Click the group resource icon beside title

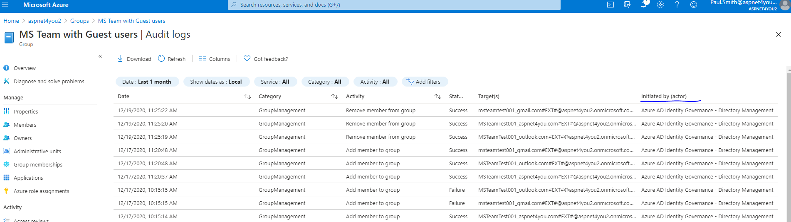click(x=9, y=38)
